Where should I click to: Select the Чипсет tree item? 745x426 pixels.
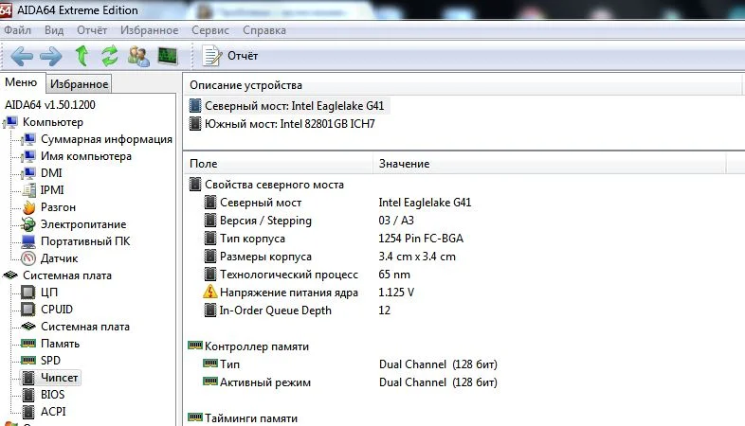click(59, 378)
